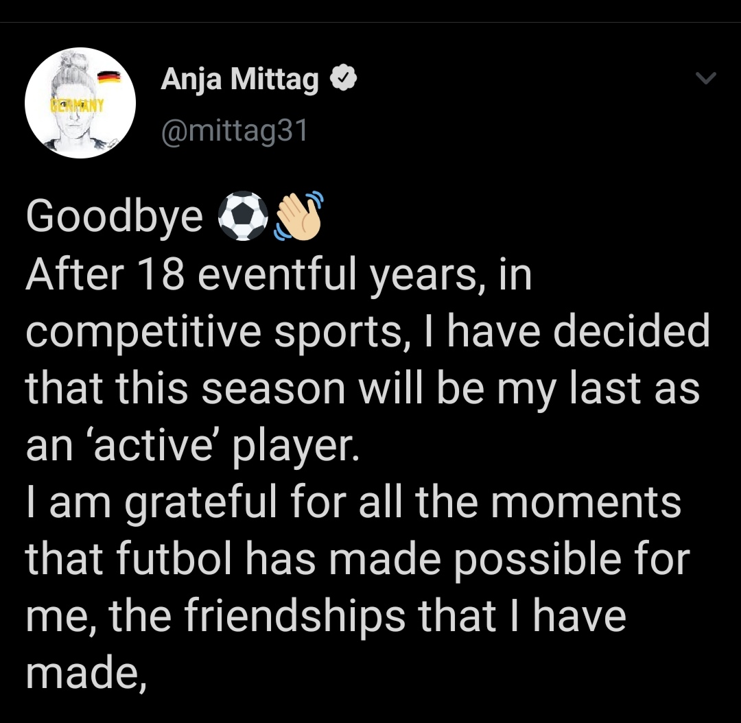Click the word futbol
Screen dimensions: 741x723
(174, 559)
